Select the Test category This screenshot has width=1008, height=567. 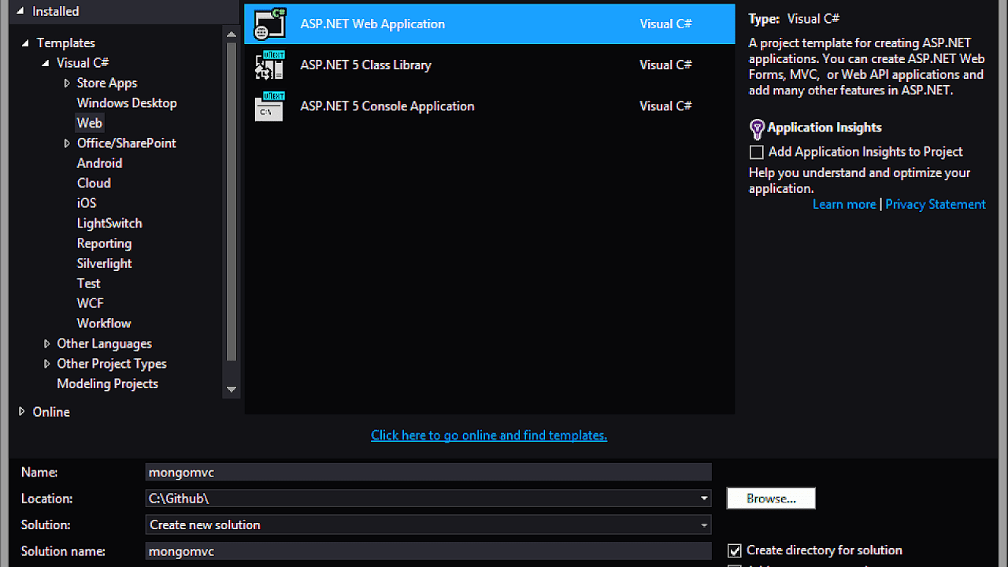point(89,283)
